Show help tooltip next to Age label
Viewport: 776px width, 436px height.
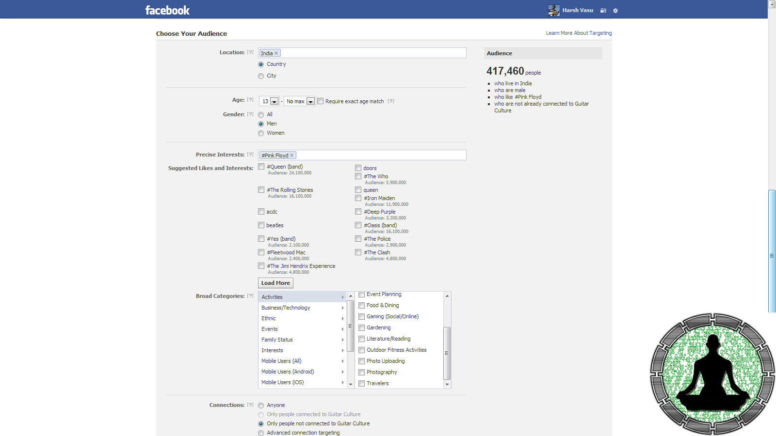coord(250,100)
